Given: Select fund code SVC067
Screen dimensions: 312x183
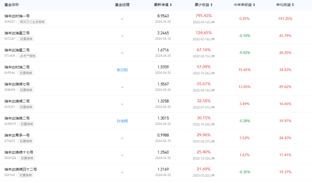Looking at the screenshot, I should 10,39.
